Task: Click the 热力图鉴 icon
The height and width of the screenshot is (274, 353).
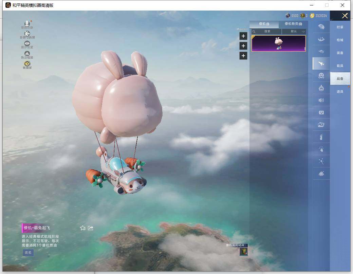Action: click(27, 55)
